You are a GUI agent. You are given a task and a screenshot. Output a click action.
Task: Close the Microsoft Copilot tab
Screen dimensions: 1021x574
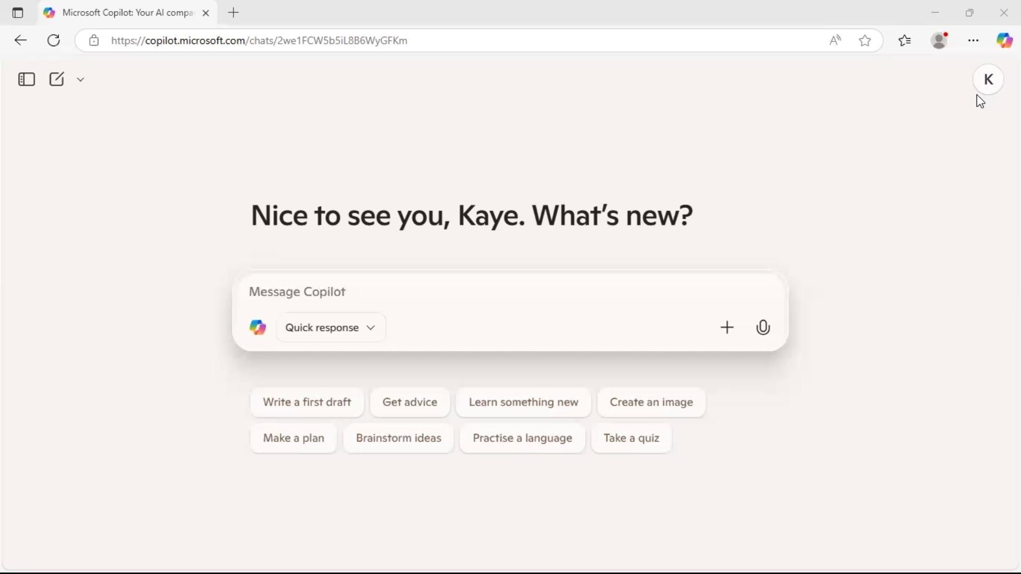click(206, 13)
